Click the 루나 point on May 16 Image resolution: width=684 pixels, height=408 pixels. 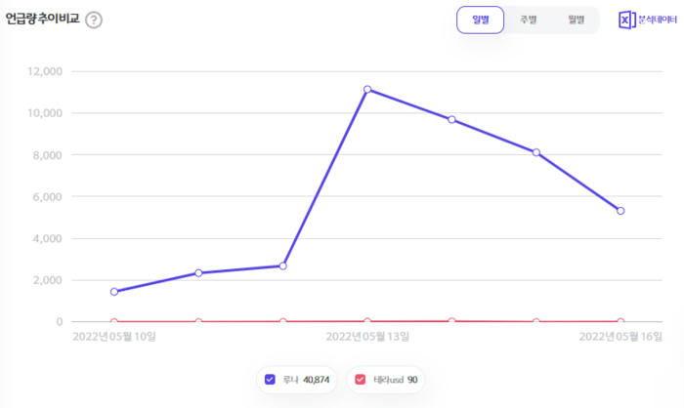[x=620, y=211]
